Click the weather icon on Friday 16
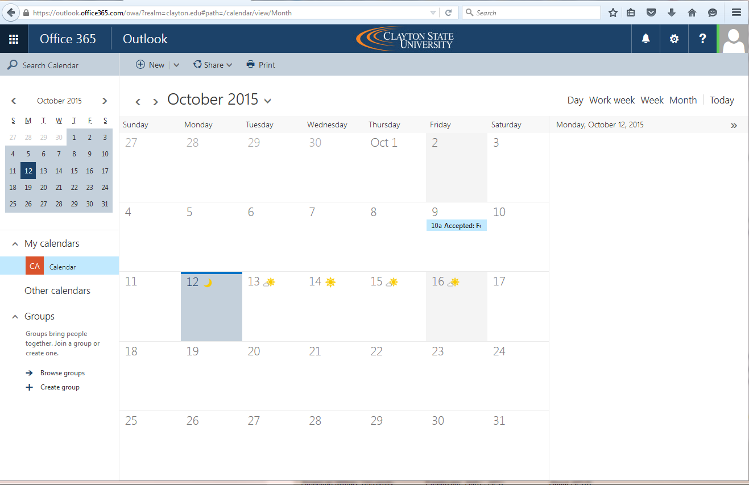This screenshot has width=749, height=485. [x=453, y=282]
